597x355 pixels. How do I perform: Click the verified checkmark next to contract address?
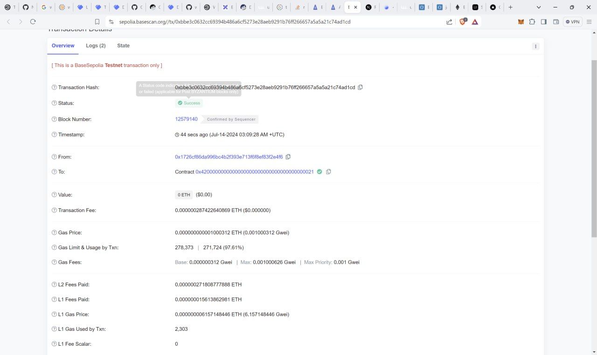[319, 171]
